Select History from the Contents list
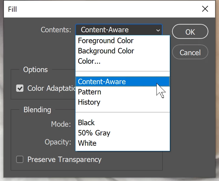219x181 pixels. click(89, 102)
